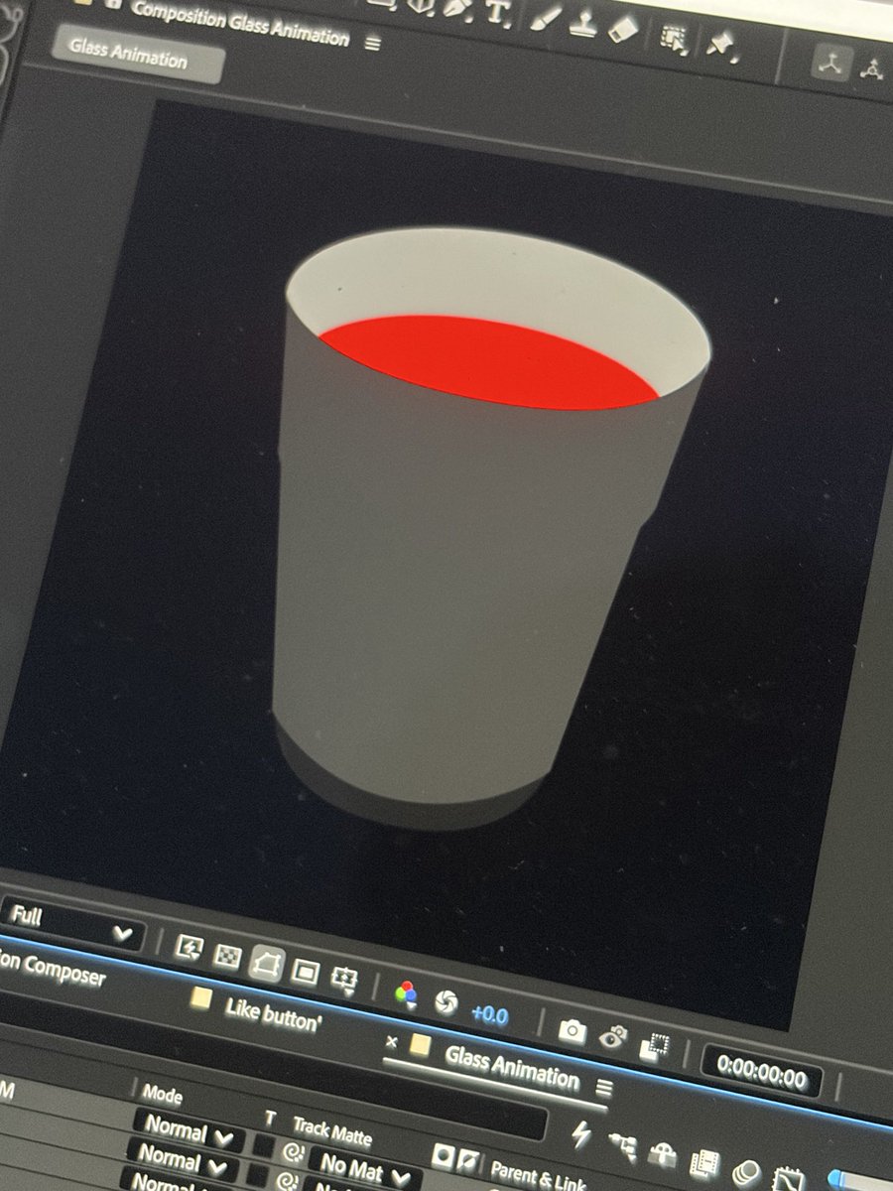Image resolution: width=893 pixels, height=1191 pixels.
Task: Click the first Track Matte pick whip
Action: click(x=292, y=1152)
